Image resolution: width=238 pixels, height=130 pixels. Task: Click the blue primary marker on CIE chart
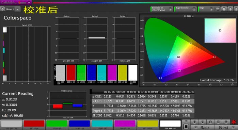click(x=160, y=78)
